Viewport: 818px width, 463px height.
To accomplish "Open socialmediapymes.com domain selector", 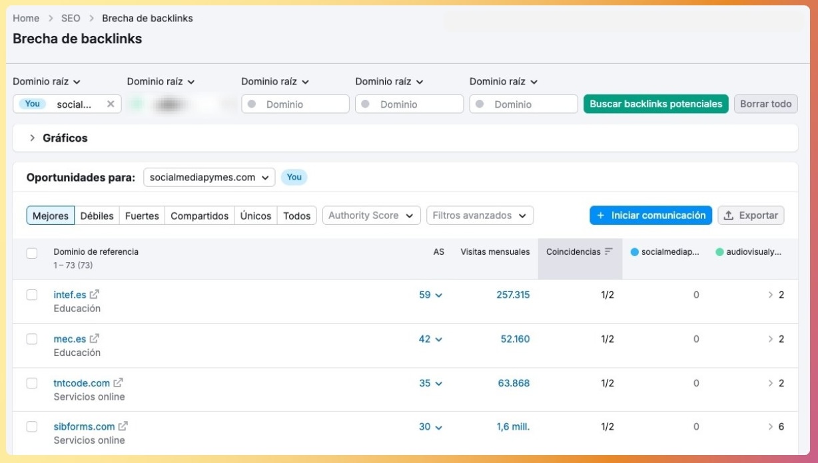I will (x=209, y=178).
